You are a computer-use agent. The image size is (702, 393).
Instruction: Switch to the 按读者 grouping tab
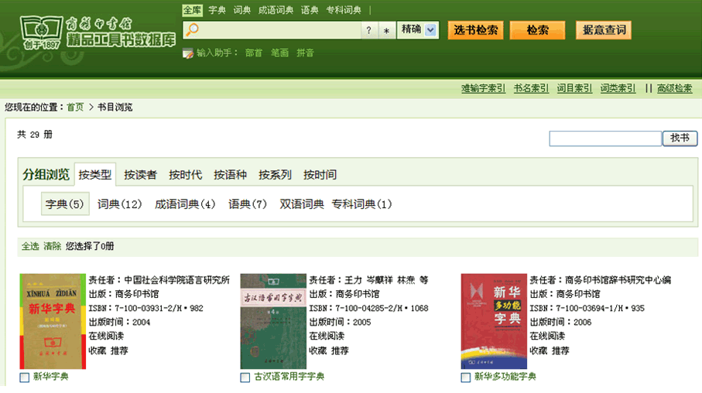tap(140, 175)
